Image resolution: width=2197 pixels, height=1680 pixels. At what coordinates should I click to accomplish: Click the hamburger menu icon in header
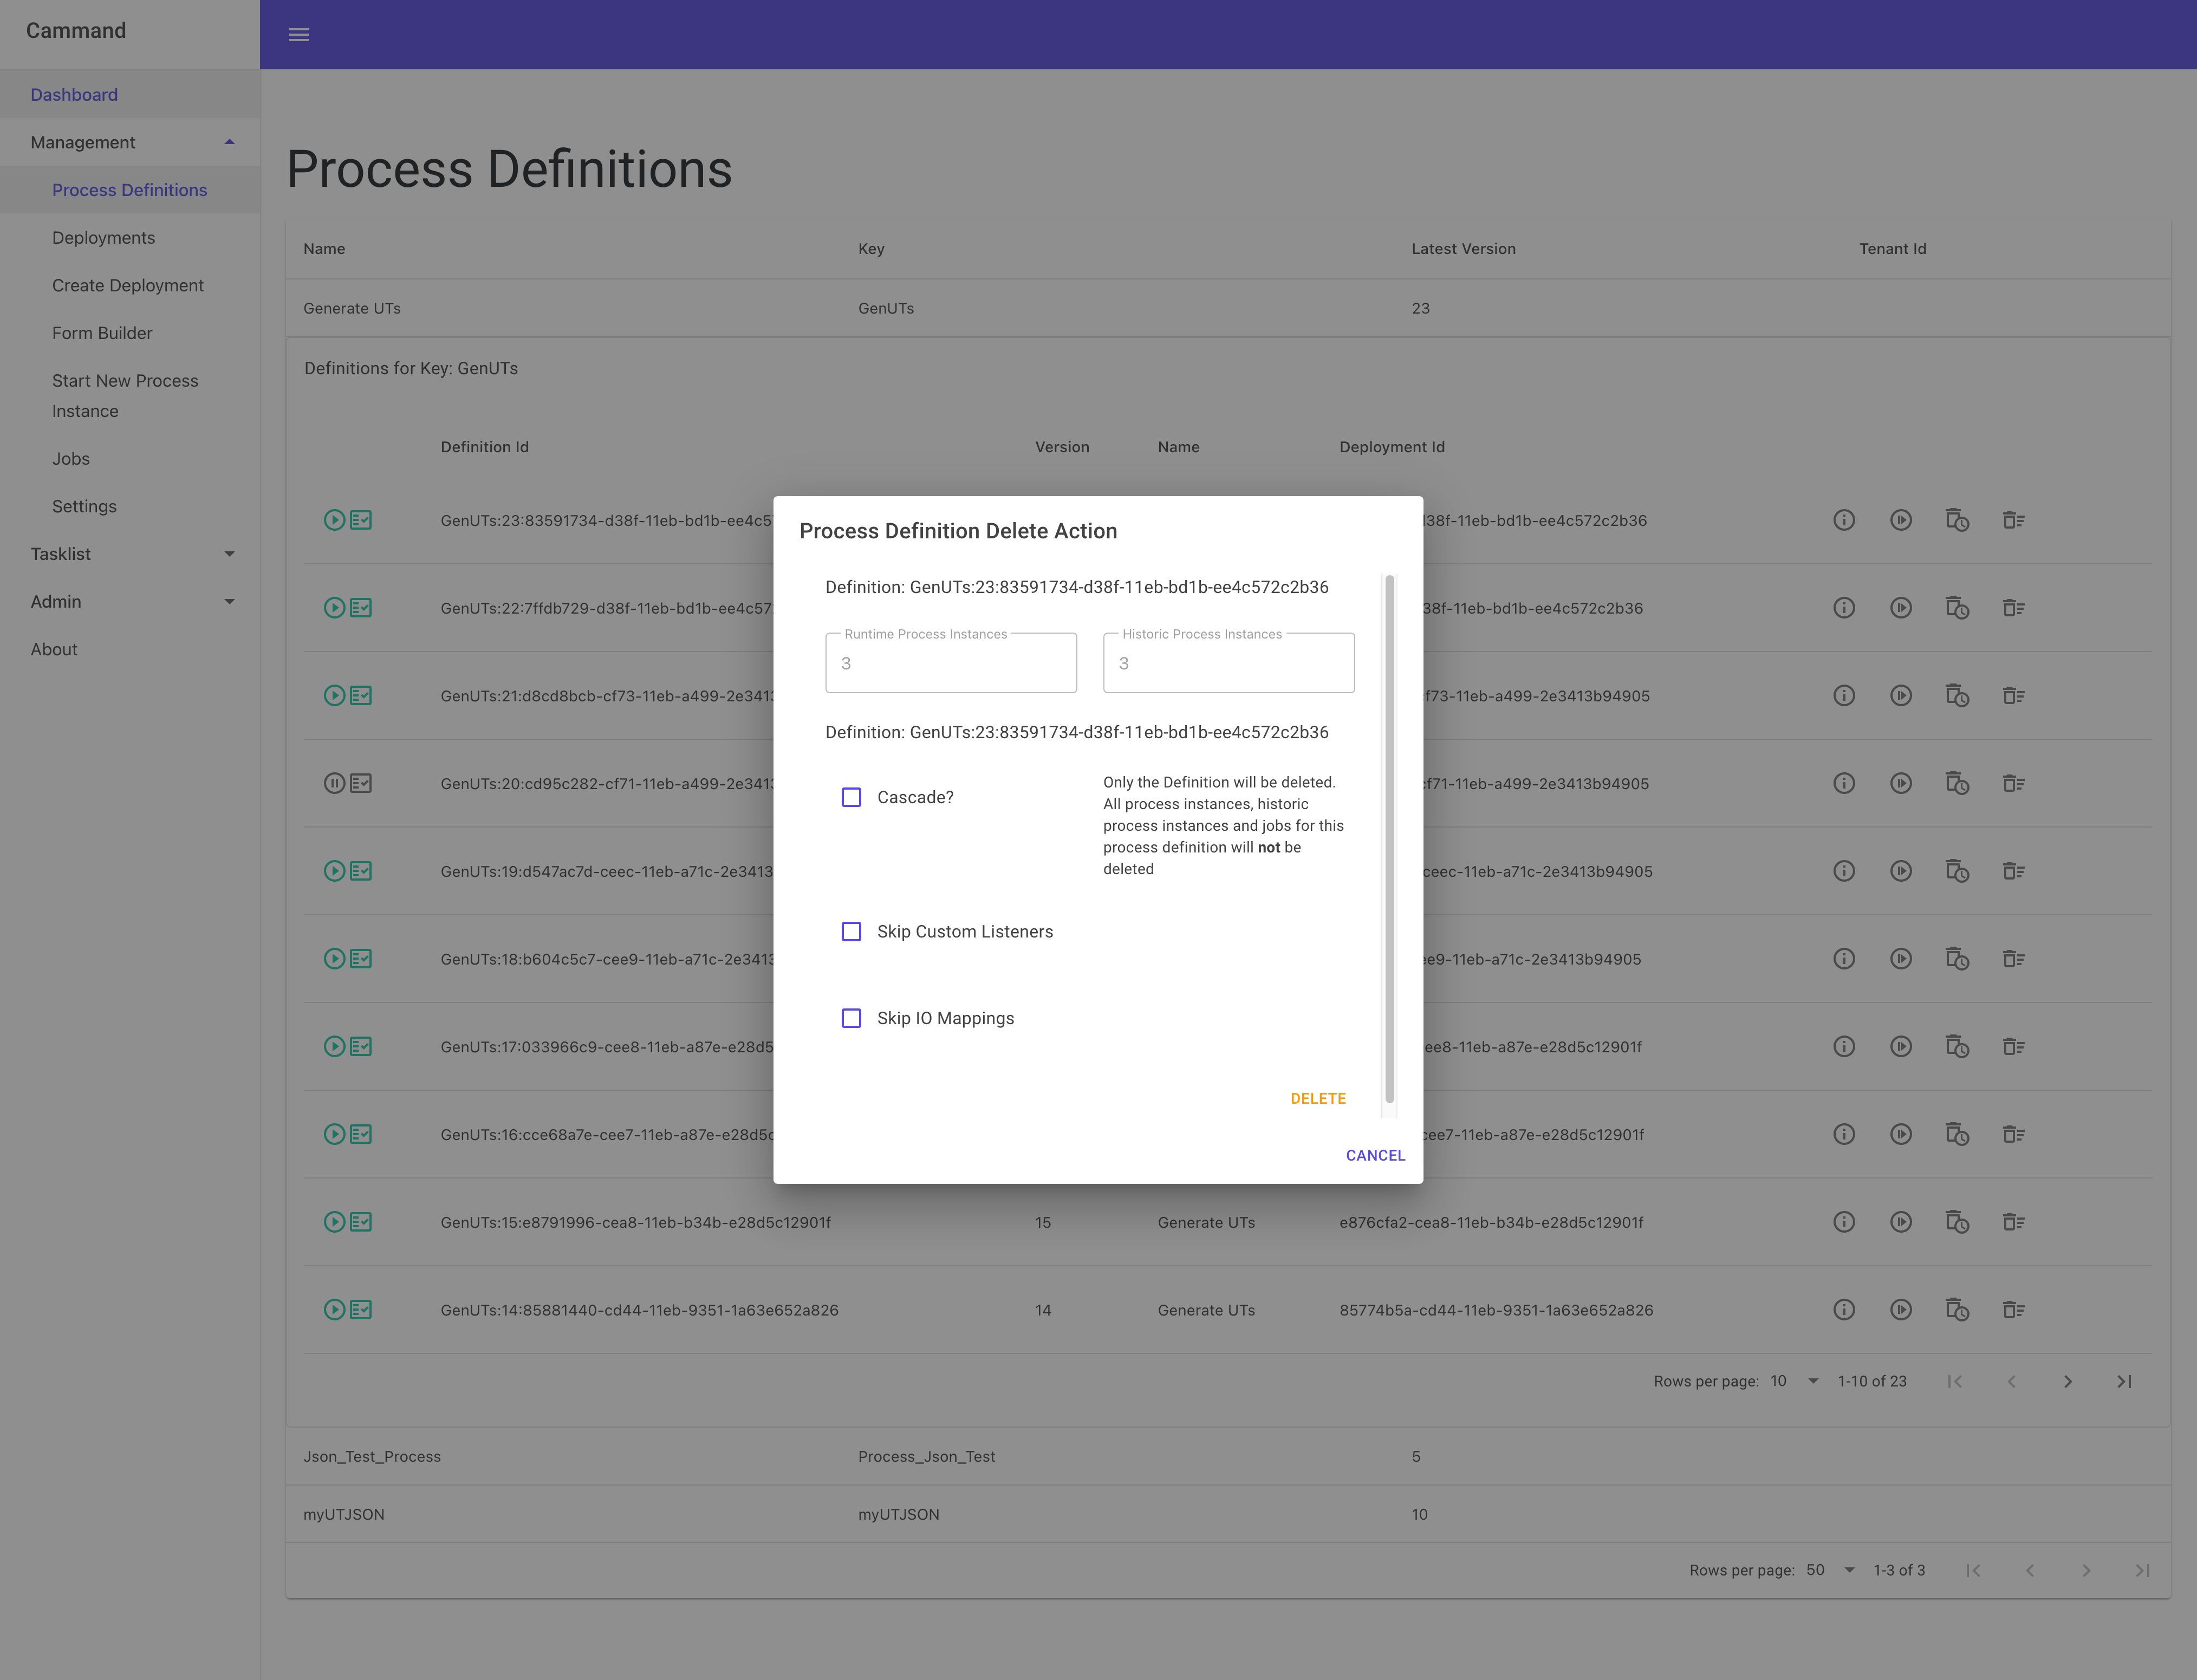[298, 35]
